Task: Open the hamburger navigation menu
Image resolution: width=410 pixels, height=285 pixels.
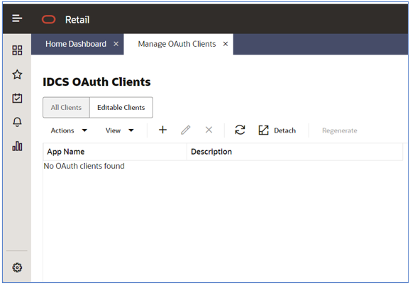Action: (x=17, y=18)
